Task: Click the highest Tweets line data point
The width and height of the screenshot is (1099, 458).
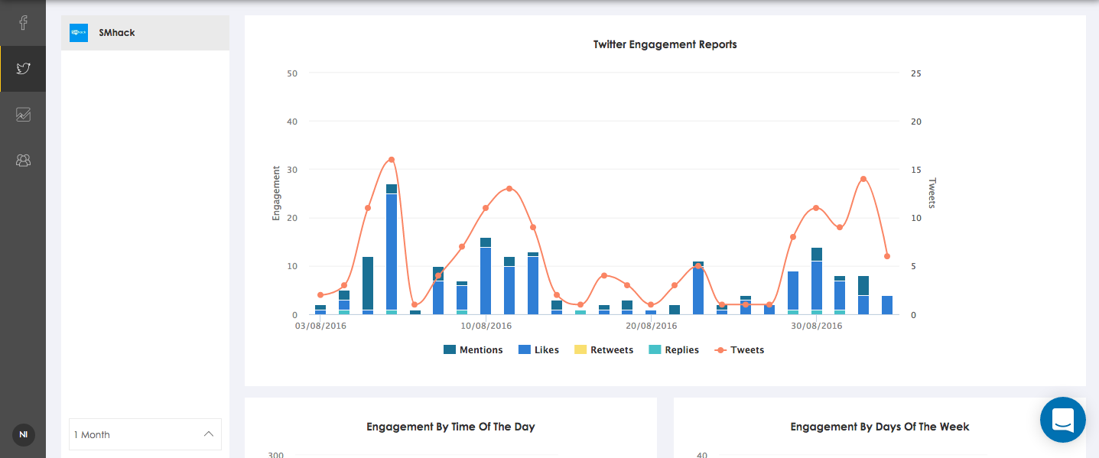Action: click(x=392, y=160)
